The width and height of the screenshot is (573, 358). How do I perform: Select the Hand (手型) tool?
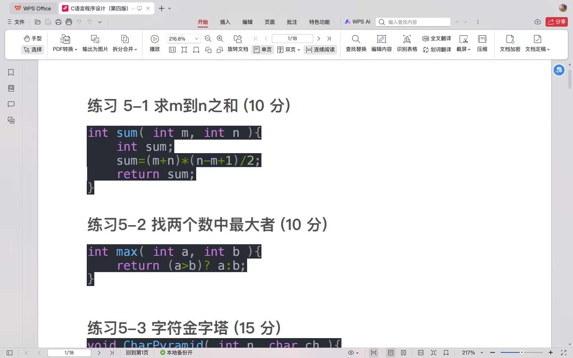pyautogui.click(x=33, y=39)
